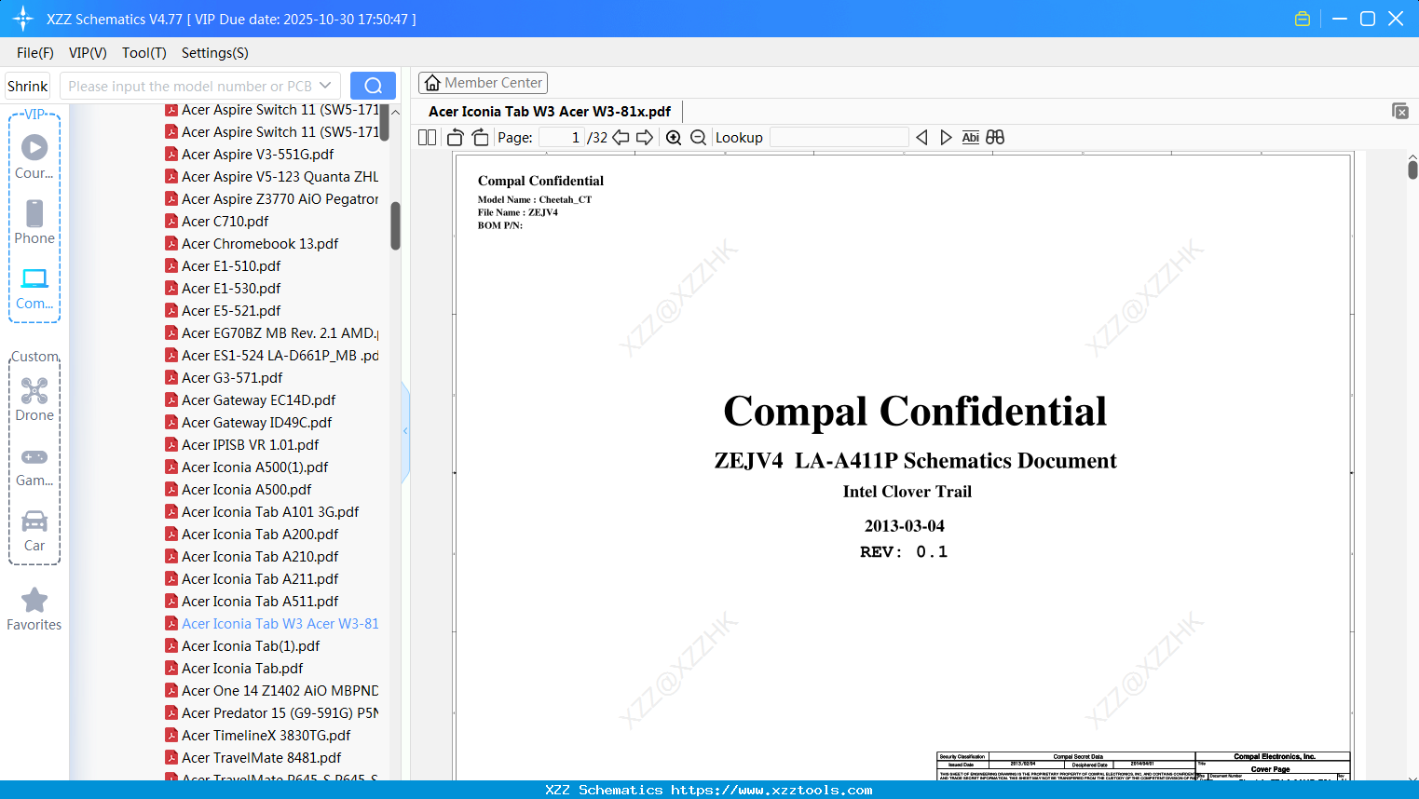Open the Tool(T) menu
The image size is (1419, 799).
tap(144, 53)
